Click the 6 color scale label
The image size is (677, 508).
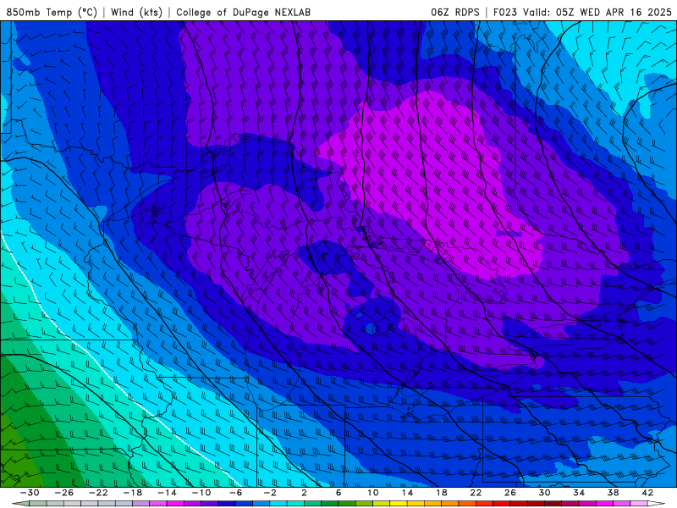[338, 493]
